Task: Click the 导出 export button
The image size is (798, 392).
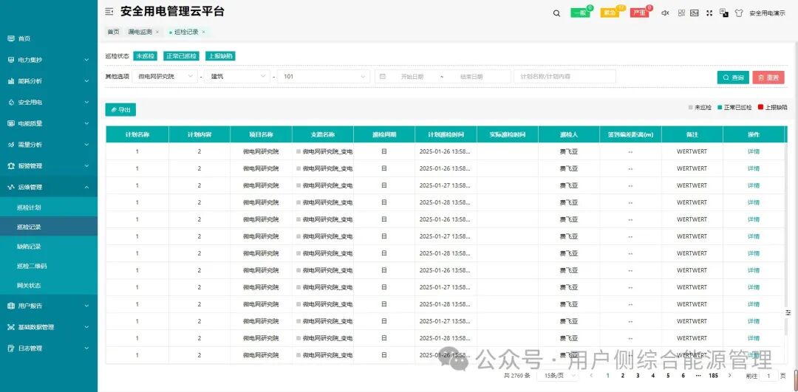Action: (x=120, y=110)
